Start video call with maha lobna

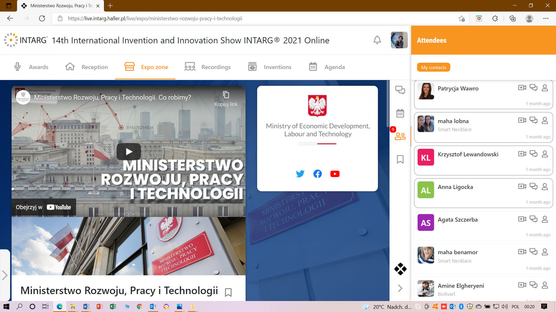(522, 120)
